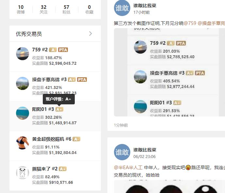Follow the @半EA半人工 mention link
Viewport: 225px width, 193px height.
click(x=128, y=167)
